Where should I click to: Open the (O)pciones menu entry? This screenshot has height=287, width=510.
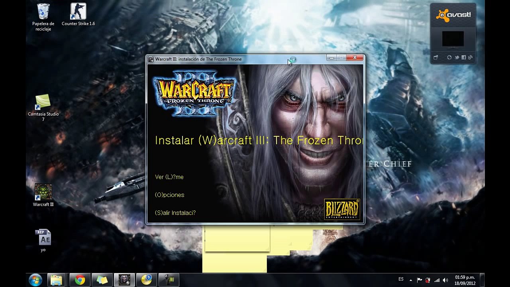(170, 195)
